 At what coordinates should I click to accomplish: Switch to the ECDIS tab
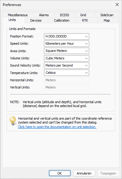(x=64, y=15)
